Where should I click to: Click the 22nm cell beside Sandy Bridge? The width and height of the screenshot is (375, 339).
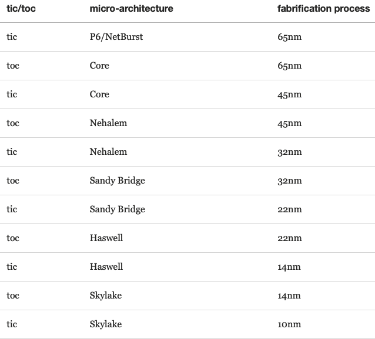point(289,209)
